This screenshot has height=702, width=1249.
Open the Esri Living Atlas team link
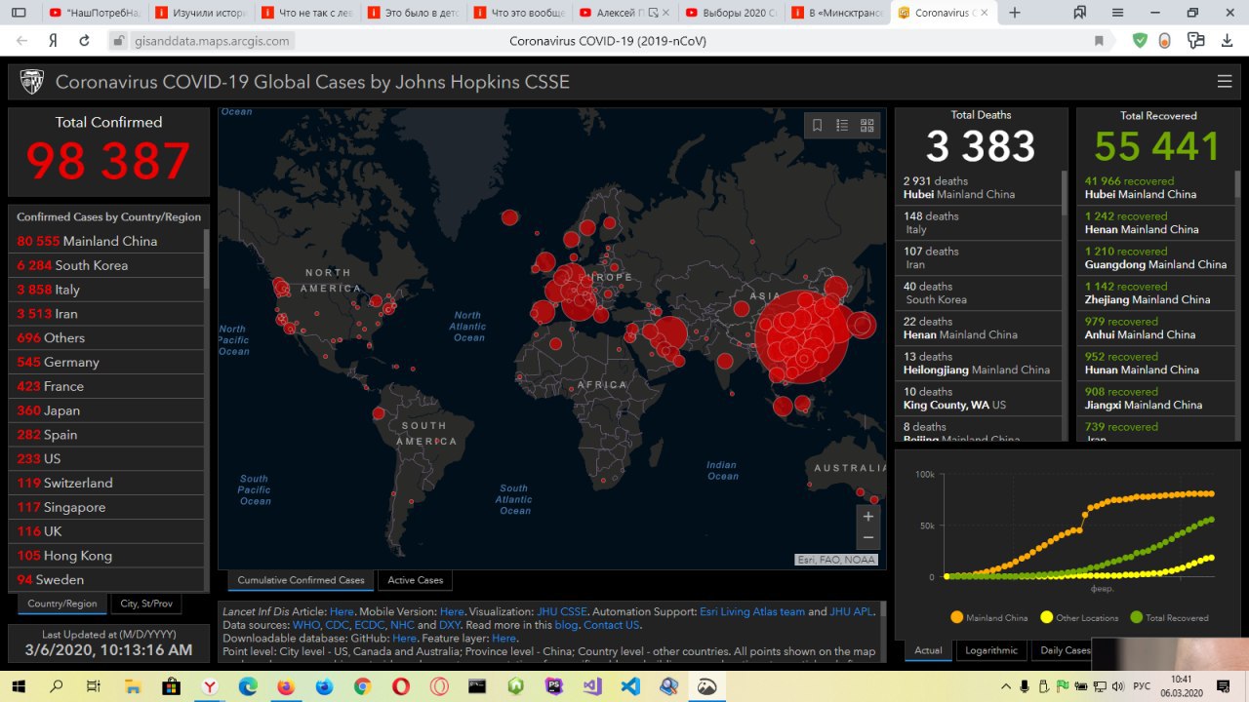point(752,611)
